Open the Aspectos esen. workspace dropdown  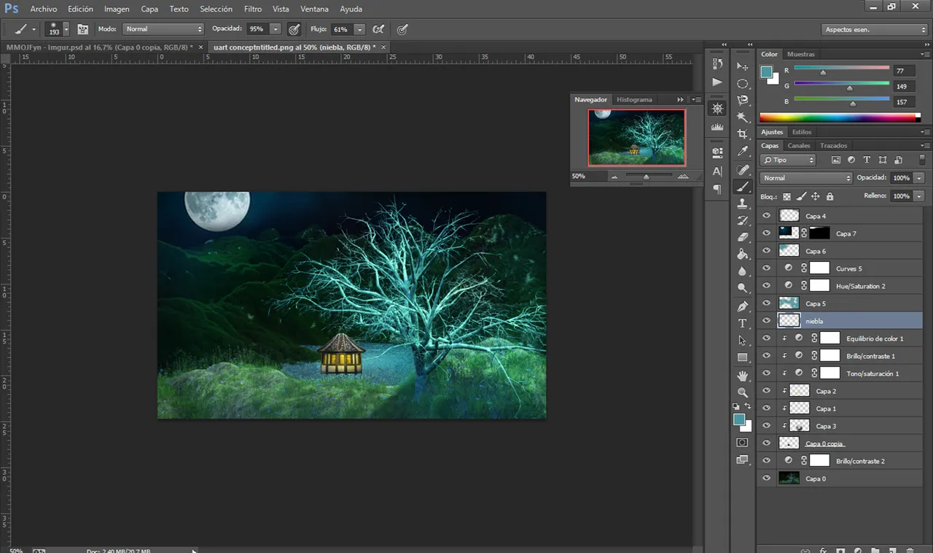(875, 30)
